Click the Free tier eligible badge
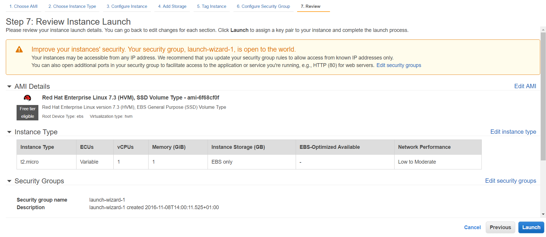 pyautogui.click(x=27, y=113)
